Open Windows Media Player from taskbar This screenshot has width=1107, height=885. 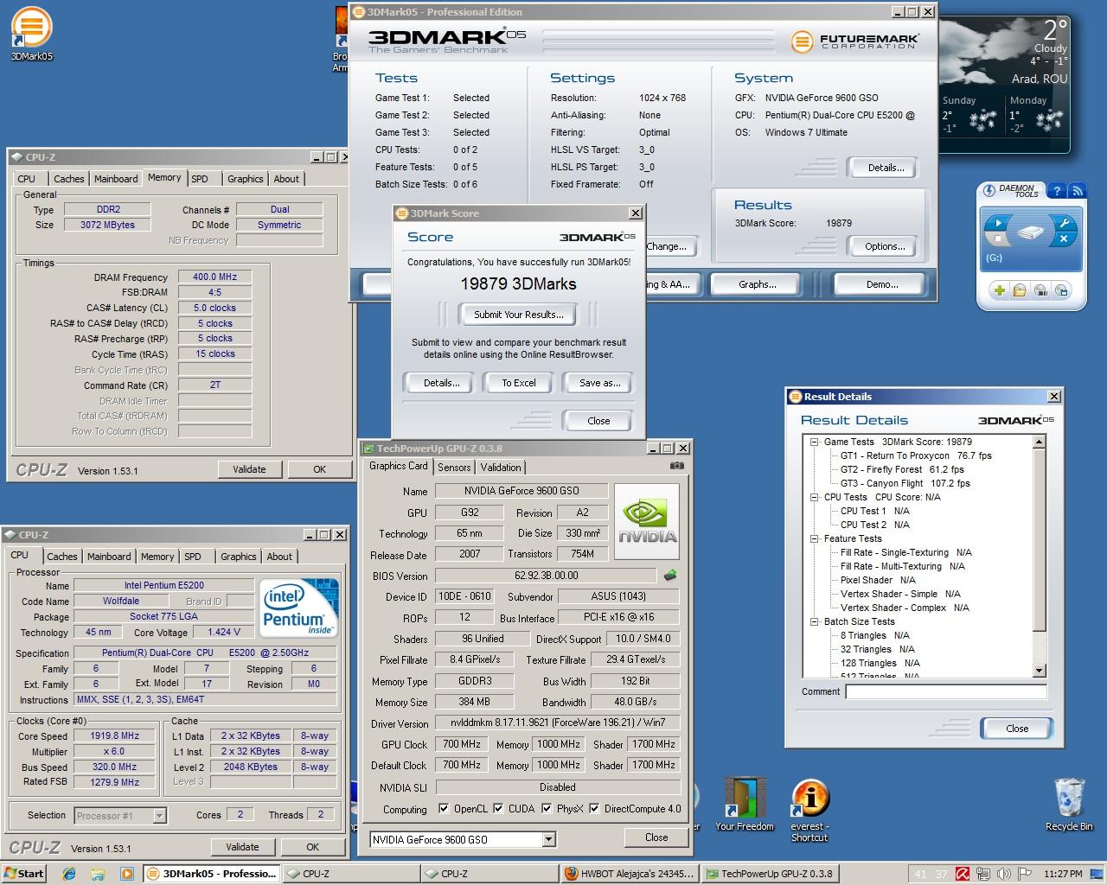[x=126, y=873]
